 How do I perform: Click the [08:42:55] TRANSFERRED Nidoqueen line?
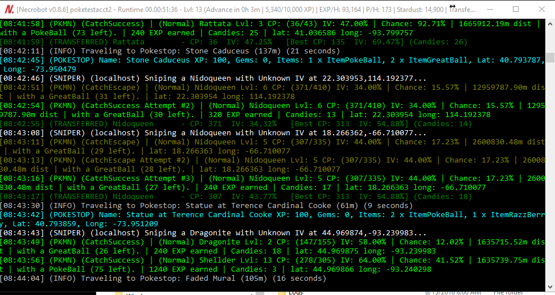[x=236, y=124]
